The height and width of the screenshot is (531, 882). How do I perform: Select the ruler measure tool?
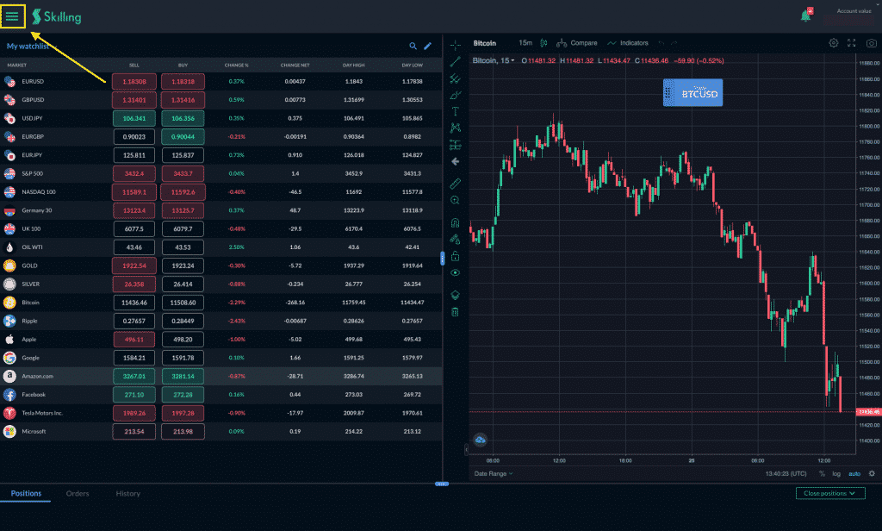[x=456, y=183]
